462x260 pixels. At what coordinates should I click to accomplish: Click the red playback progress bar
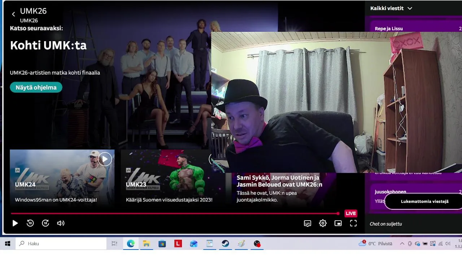tap(175, 213)
